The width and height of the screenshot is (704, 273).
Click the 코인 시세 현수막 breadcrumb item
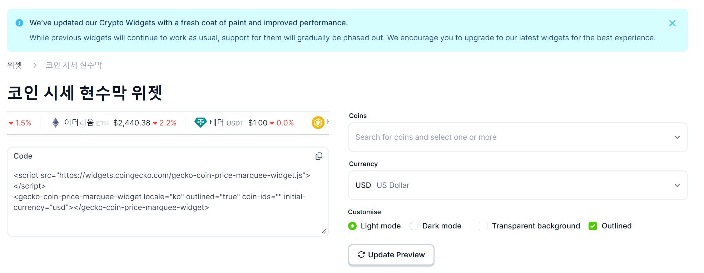pos(74,65)
